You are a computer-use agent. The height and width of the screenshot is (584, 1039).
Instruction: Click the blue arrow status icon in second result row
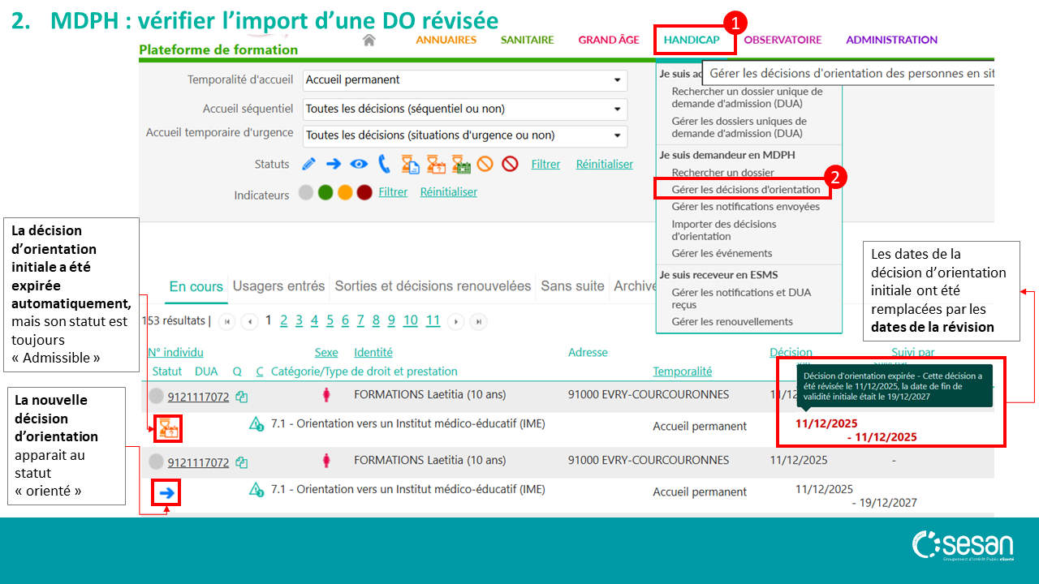166,492
